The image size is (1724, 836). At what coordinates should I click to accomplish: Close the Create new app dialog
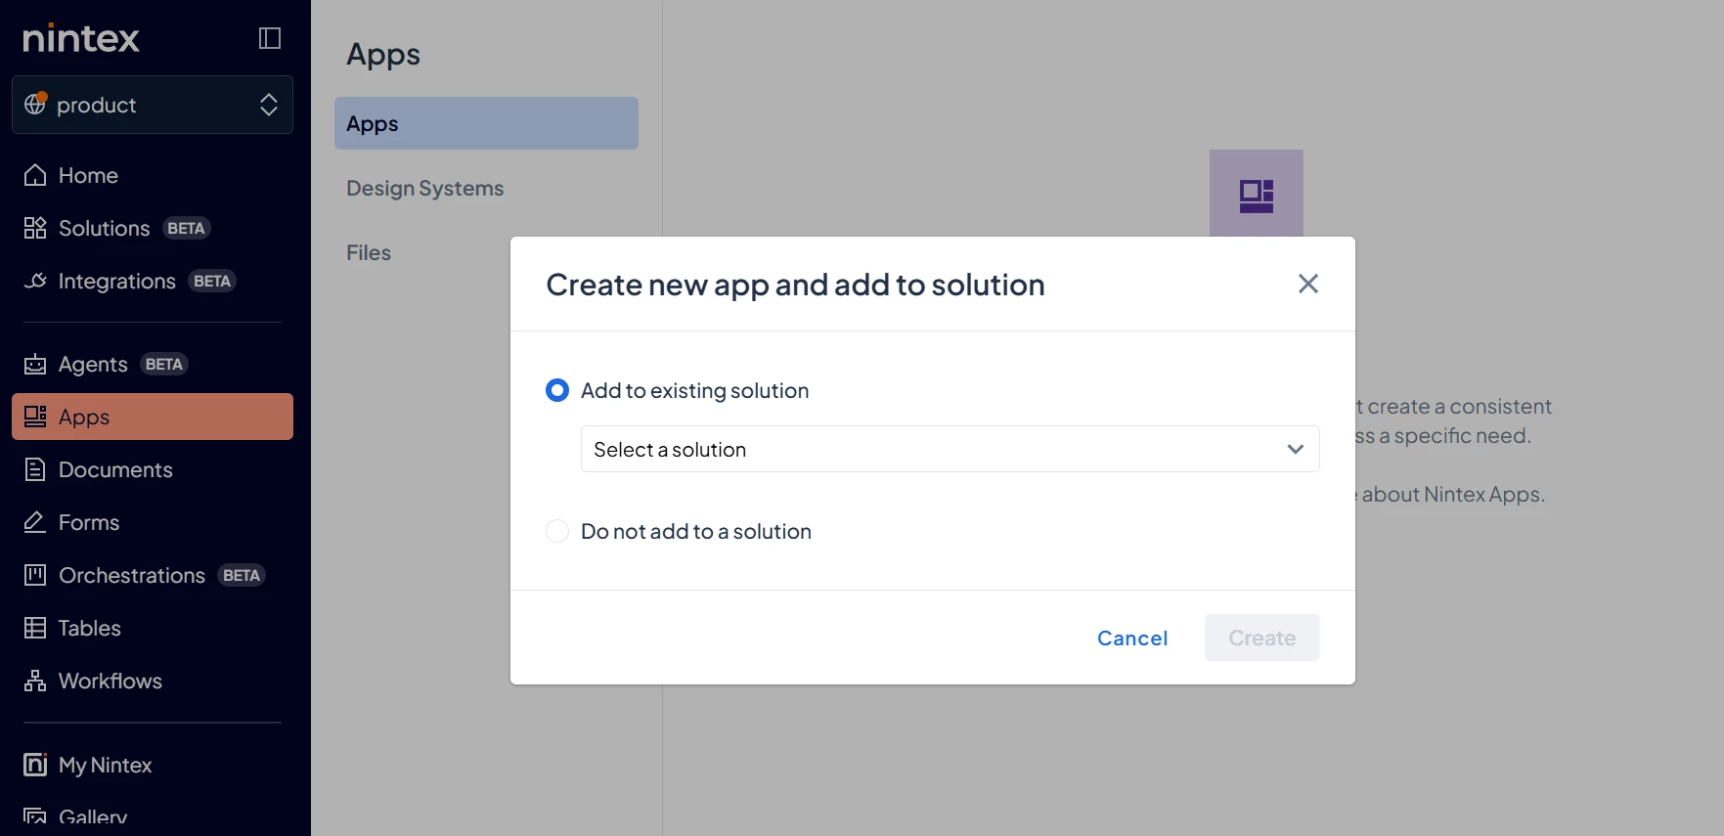1308,284
